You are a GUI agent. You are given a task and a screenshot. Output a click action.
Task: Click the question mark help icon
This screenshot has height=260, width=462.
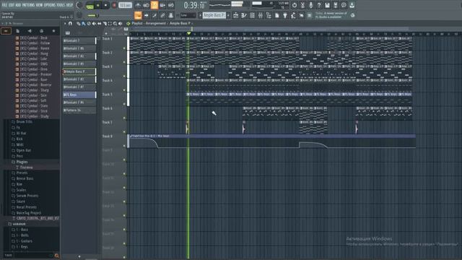319,5
